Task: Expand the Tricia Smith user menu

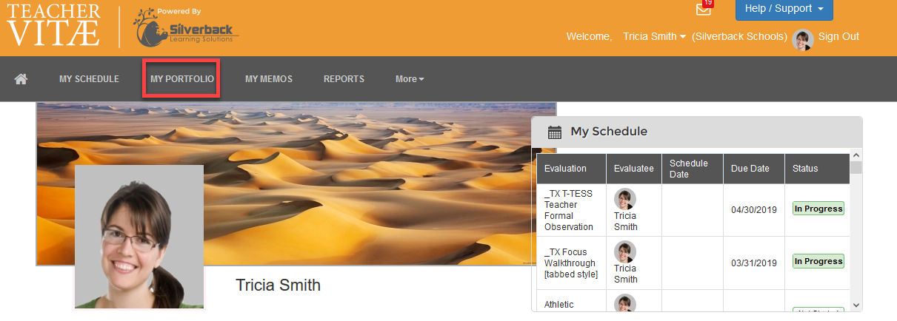Action: [x=654, y=36]
